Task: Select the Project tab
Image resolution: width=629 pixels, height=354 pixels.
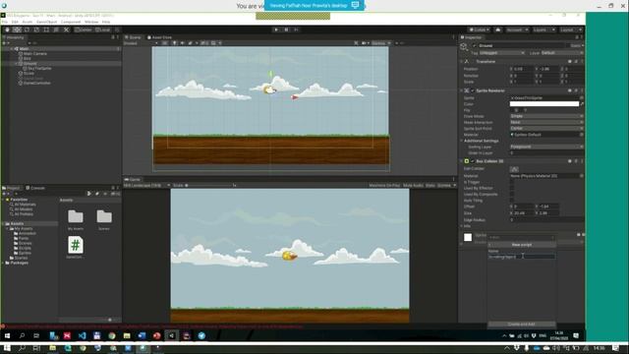Action: click(12, 188)
